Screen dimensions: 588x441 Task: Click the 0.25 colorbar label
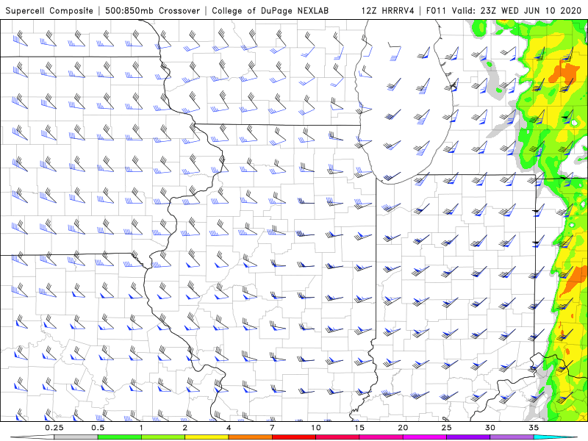coord(54,428)
